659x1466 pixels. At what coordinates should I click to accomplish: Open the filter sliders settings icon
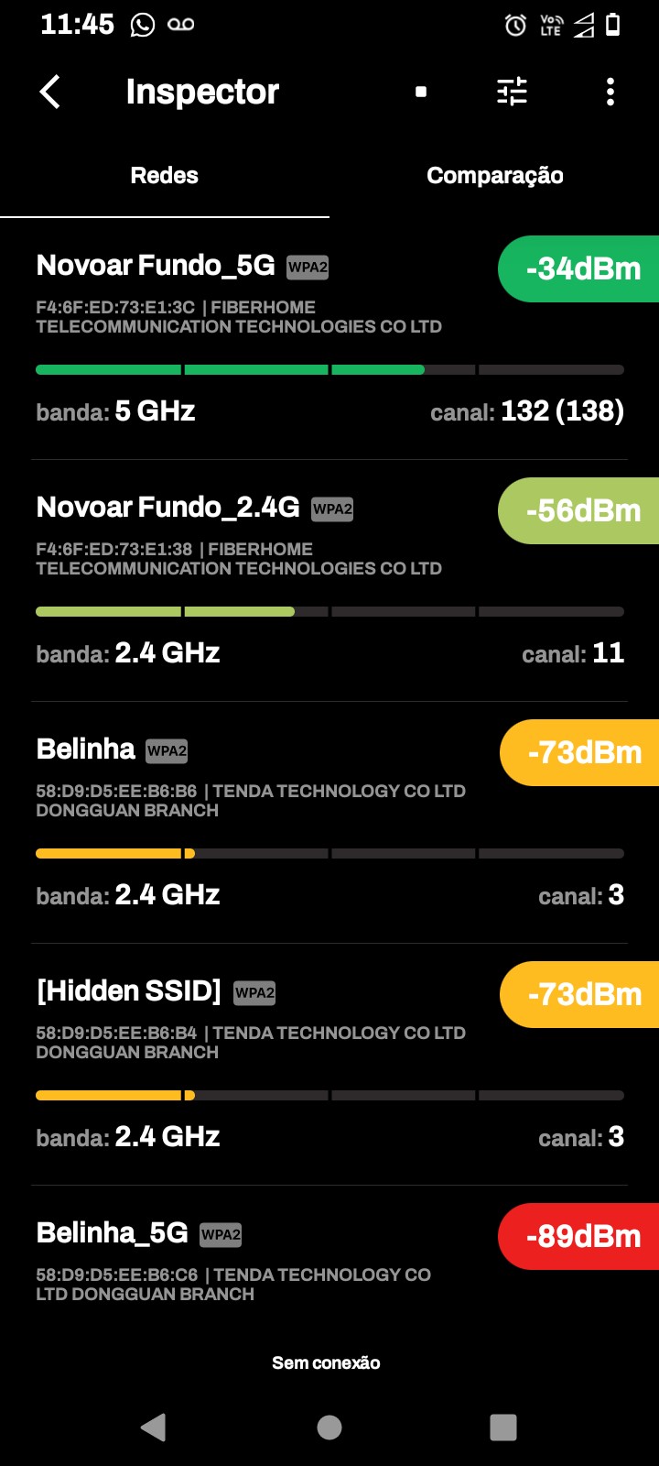[512, 92]
